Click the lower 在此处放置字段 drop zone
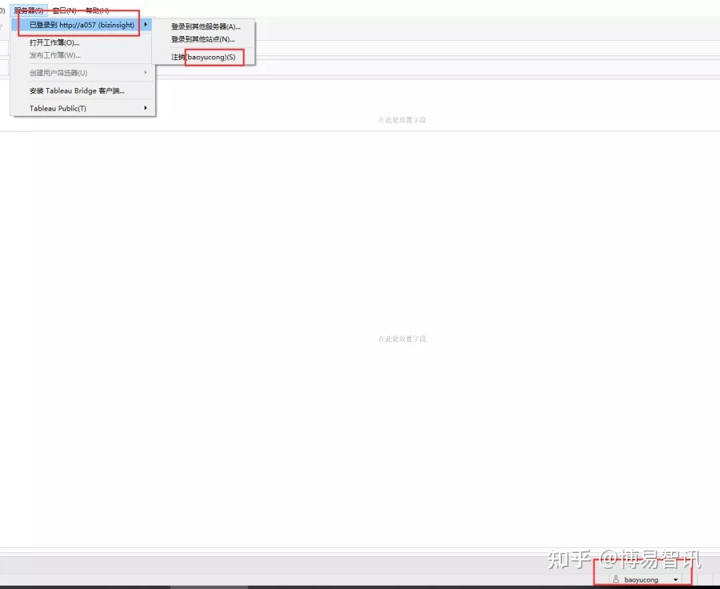 coord(402,338)
